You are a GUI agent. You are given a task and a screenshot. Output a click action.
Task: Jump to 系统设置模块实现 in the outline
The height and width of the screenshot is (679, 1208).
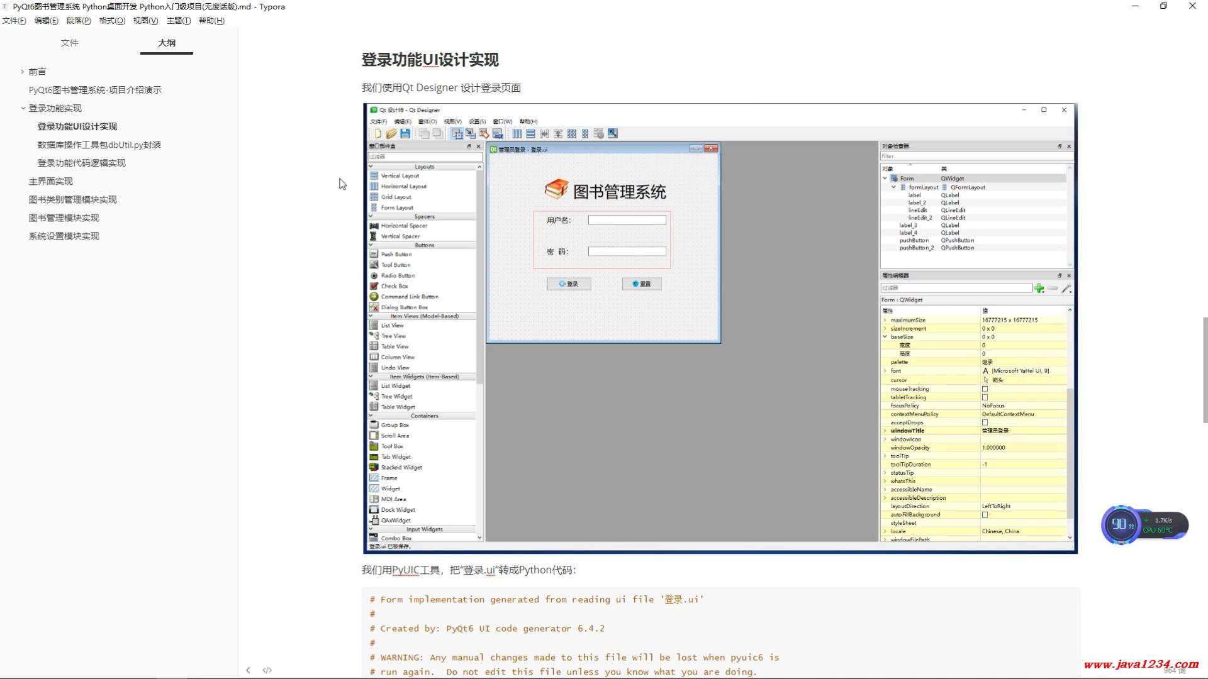[x=64, y=236]
